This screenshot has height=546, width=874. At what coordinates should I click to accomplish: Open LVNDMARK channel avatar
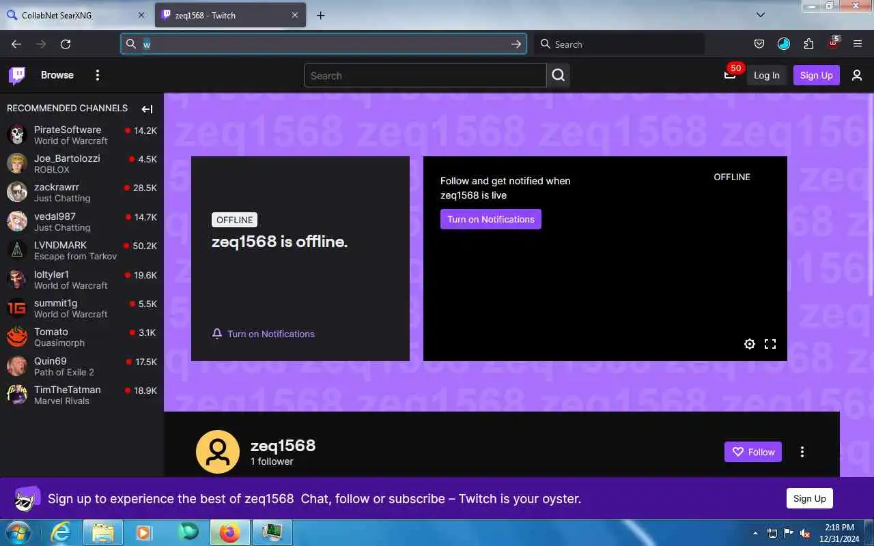[x=17, y=250]
